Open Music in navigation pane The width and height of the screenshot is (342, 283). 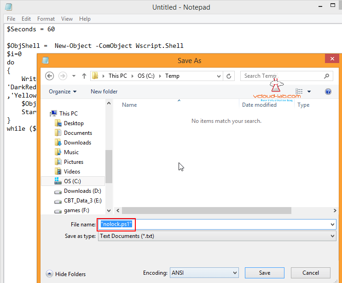[71, 152]
